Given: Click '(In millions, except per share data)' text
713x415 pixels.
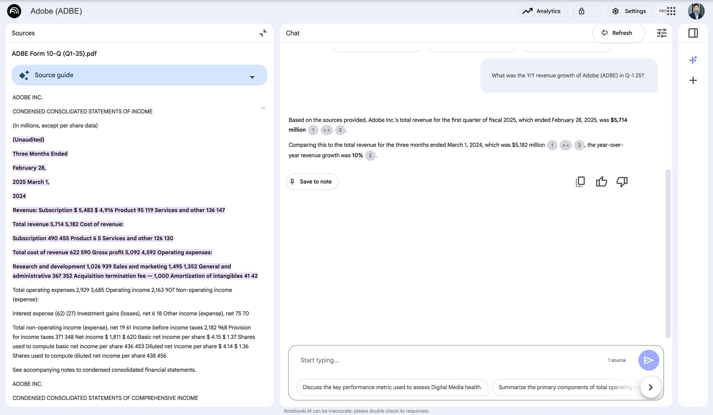Looking at the screenshot, I should tap(55, 126).
